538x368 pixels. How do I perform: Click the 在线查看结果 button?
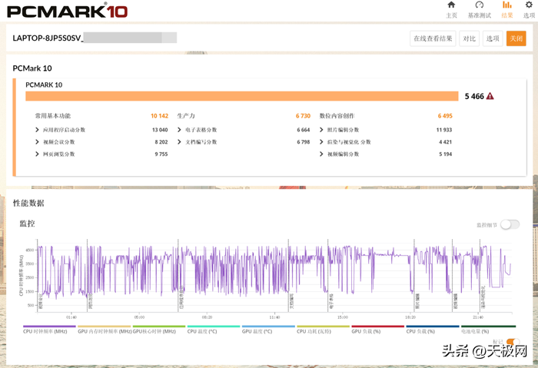click(x=433, y=38)
